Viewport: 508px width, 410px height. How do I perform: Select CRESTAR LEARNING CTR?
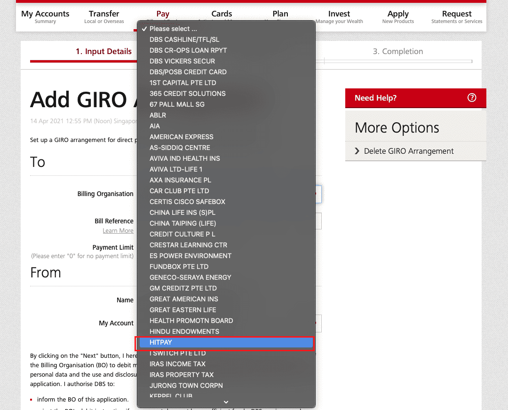click(226, 245)
